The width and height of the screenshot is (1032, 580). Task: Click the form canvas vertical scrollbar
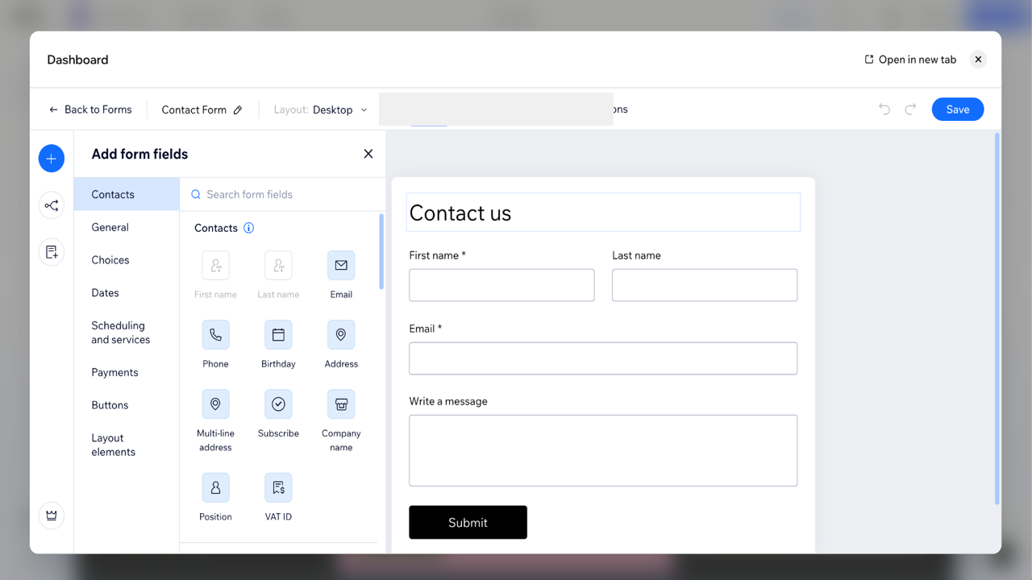pos(997,319)
